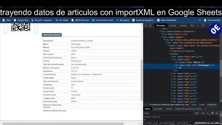Open the Status Dashboard bookmark
Screen dimensions: 222x125
(166, 20)
